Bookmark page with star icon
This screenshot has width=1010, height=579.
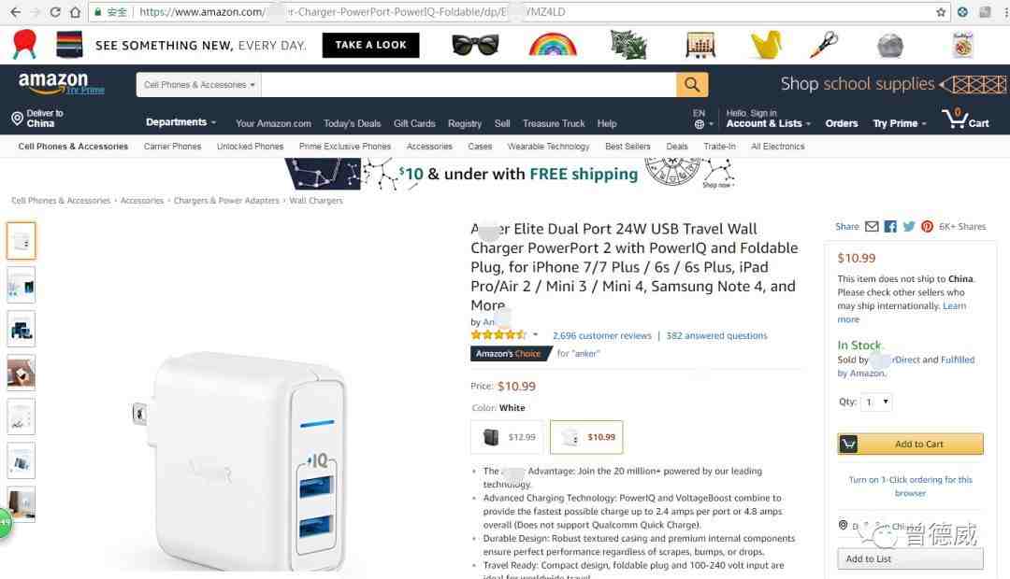tap(941, 12)
